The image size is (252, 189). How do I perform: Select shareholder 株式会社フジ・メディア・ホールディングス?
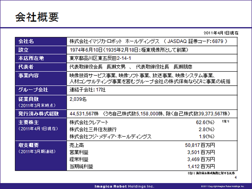click(110, 137)
